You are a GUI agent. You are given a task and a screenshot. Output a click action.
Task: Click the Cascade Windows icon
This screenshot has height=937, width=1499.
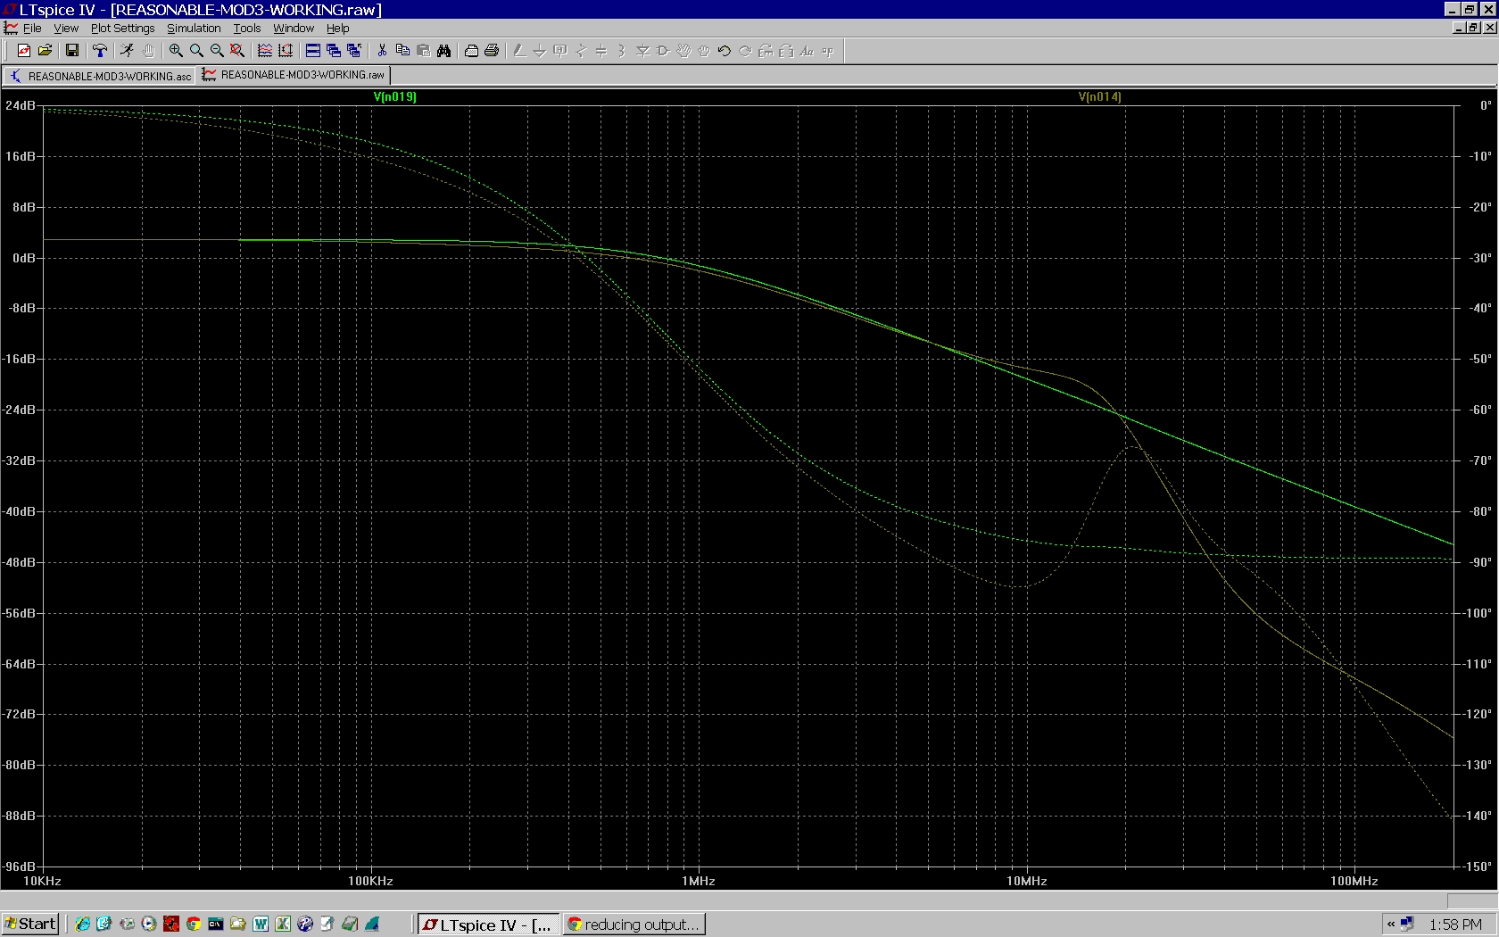pos(334,51)
